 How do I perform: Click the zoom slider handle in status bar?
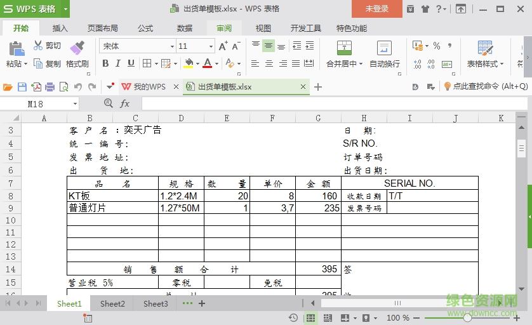pos(467,317)
